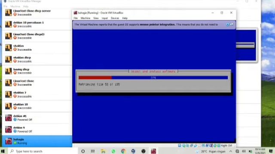This screenshot has height=154, width=275.
Task: Show hidden system tray icons
Action: point(231,151)
